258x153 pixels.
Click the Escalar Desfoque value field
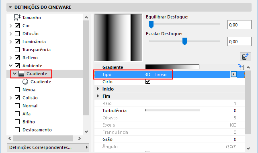point(240,42)
